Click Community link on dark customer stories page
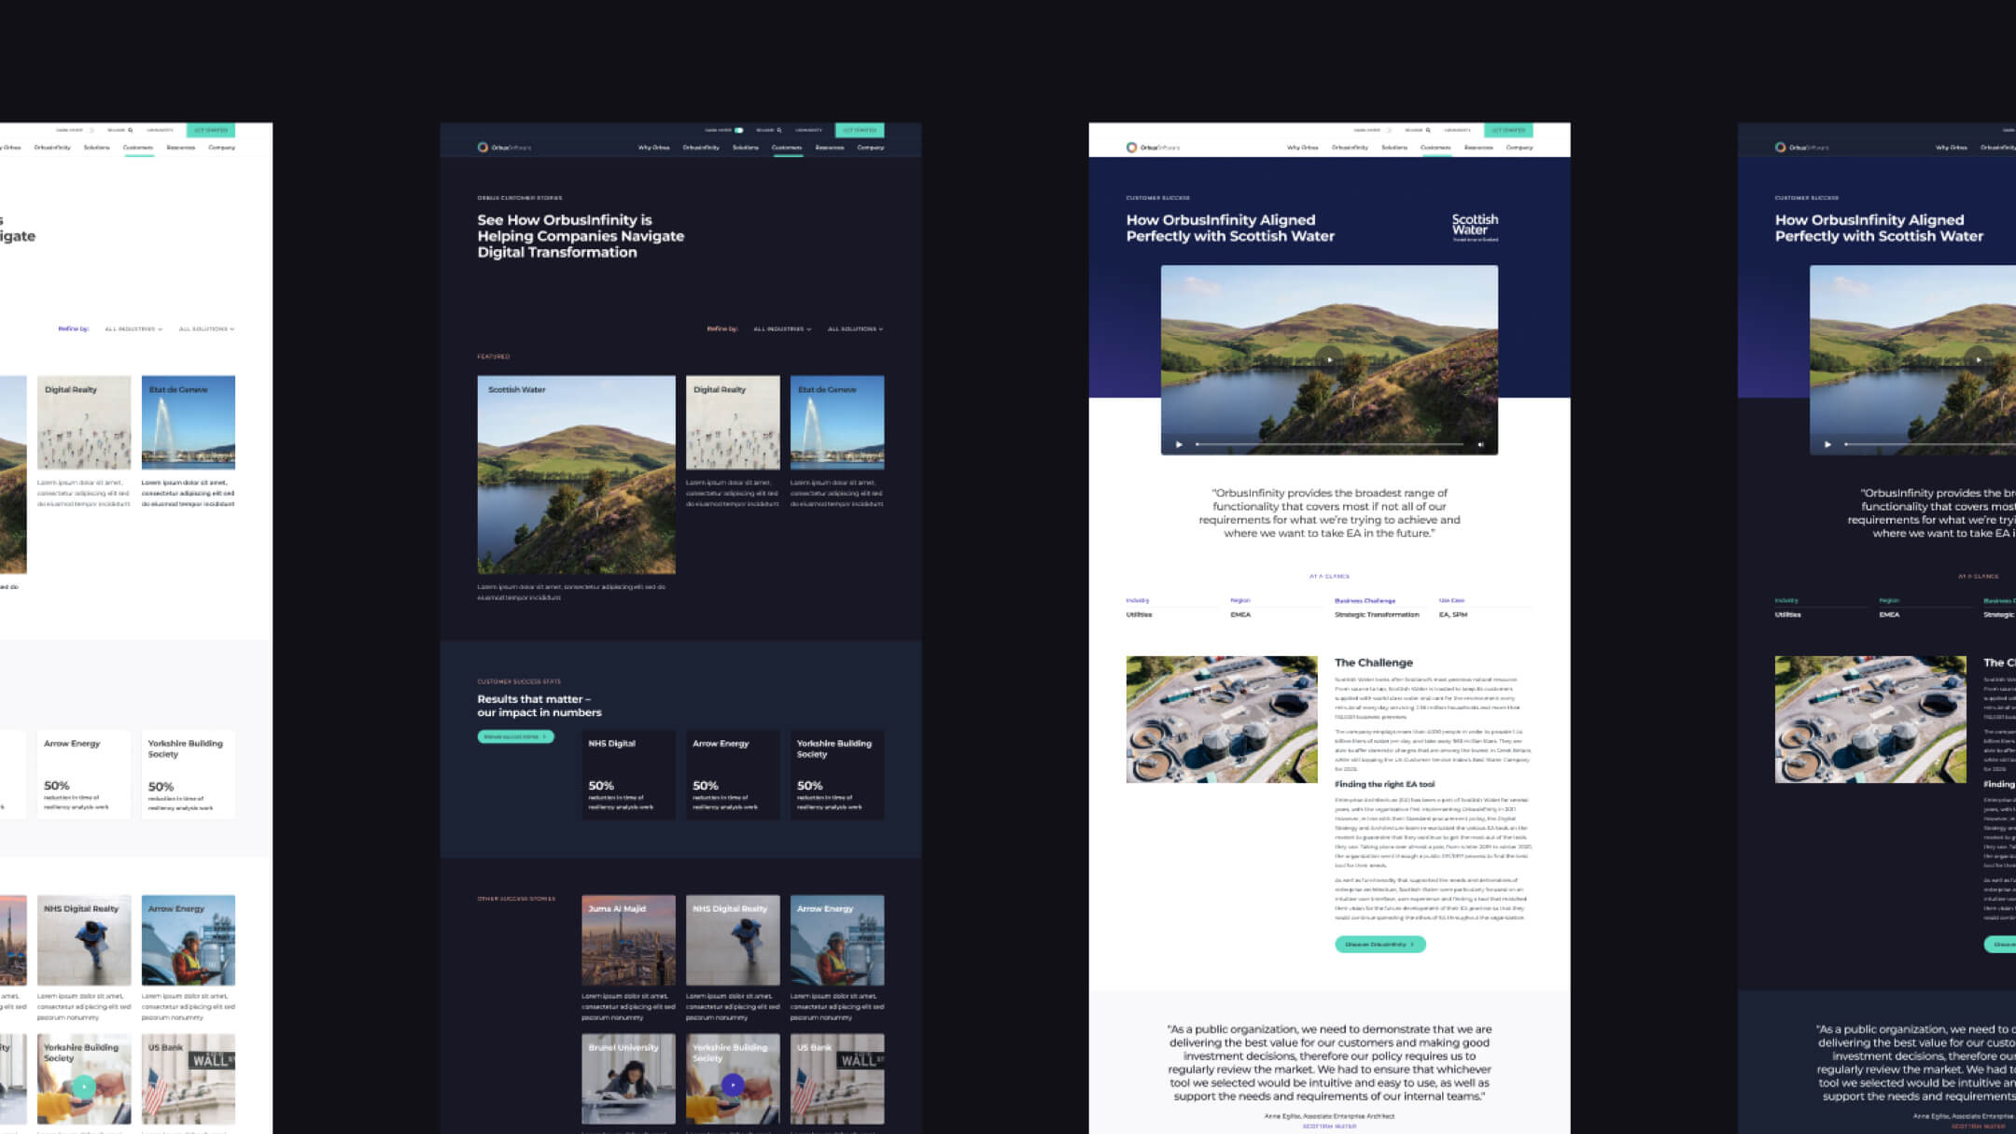 point(809,131)
